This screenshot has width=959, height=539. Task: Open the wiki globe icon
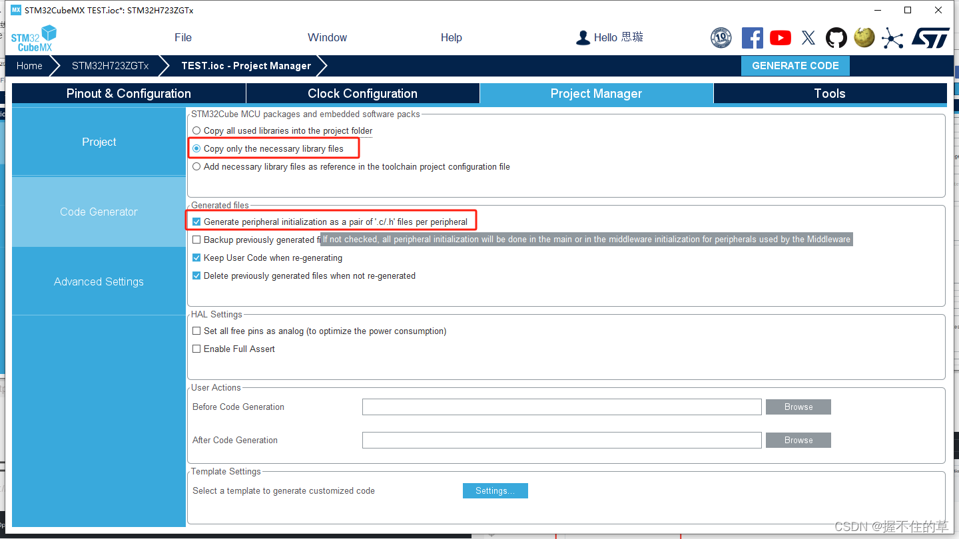point(864,37)
